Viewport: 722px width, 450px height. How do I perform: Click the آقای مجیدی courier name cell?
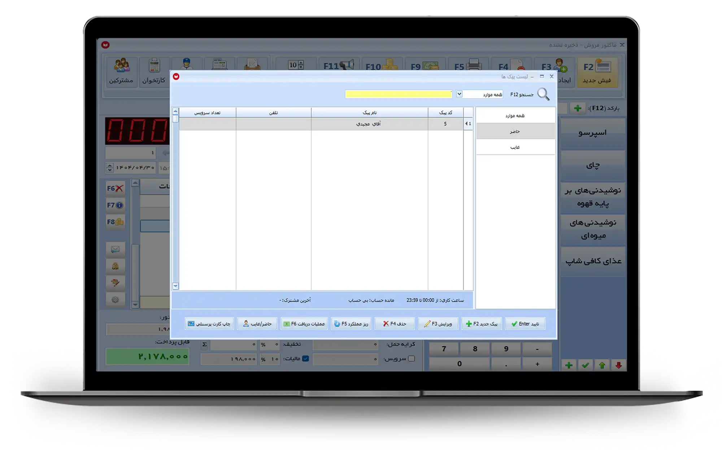[369, 124]
